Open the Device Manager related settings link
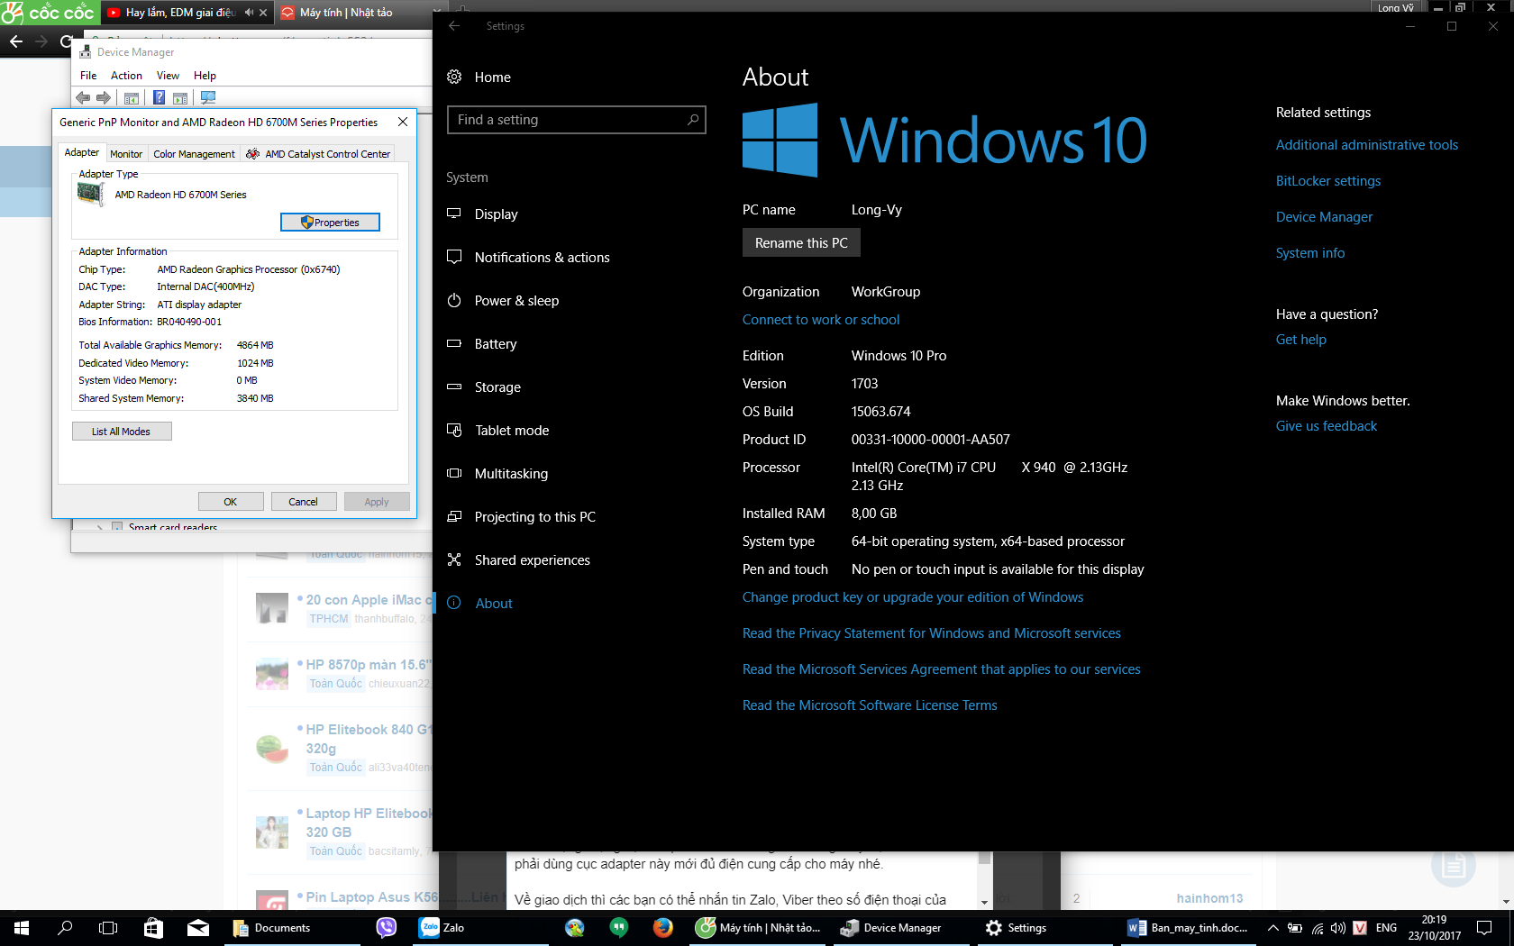The image size is (1514, 946). pos(1325,217)
